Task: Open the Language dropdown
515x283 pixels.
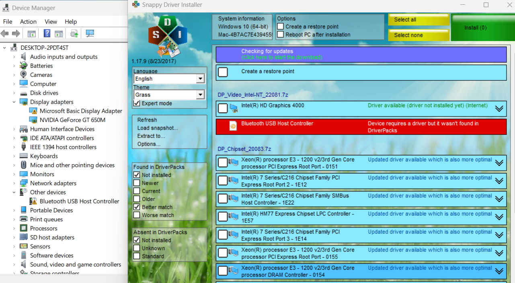Action: (170, 79)
